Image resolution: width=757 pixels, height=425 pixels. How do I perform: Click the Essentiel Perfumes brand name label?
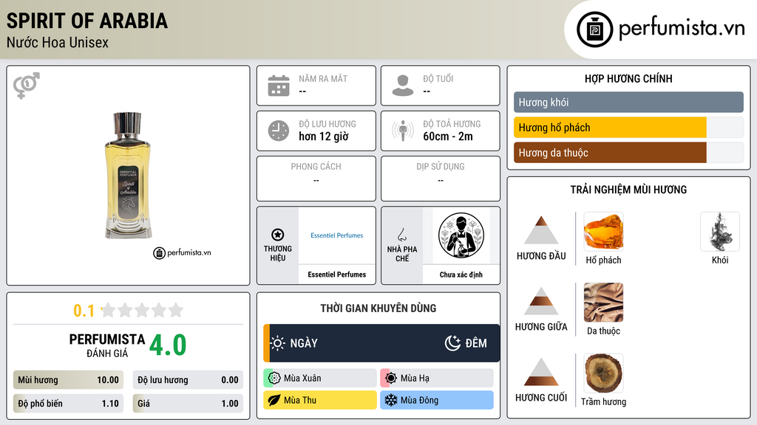coord(336,274)
